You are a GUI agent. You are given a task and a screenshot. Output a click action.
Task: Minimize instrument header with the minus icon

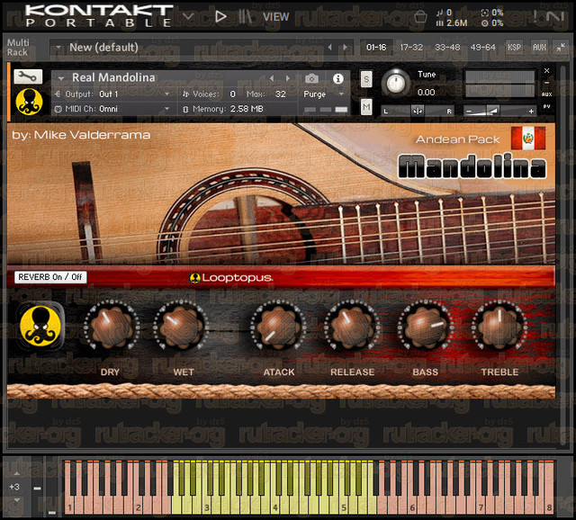[x=546, y=83]
